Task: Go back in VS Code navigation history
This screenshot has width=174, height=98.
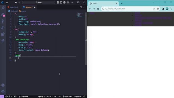Action: point(16,2)
